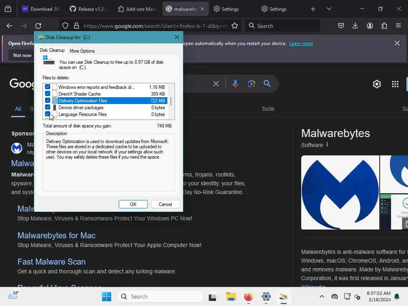Click Not now in Firefox notification

tap(22, 55)
